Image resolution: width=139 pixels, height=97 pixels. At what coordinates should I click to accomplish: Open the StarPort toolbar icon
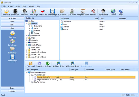(x=93, y=12)
